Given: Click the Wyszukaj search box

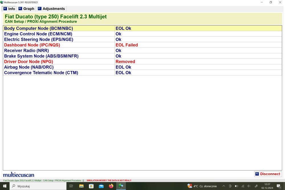Looking at the screenshot, I should pos(38,186).
